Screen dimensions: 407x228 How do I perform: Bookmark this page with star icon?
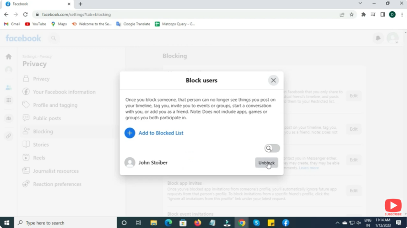(351, 14)
